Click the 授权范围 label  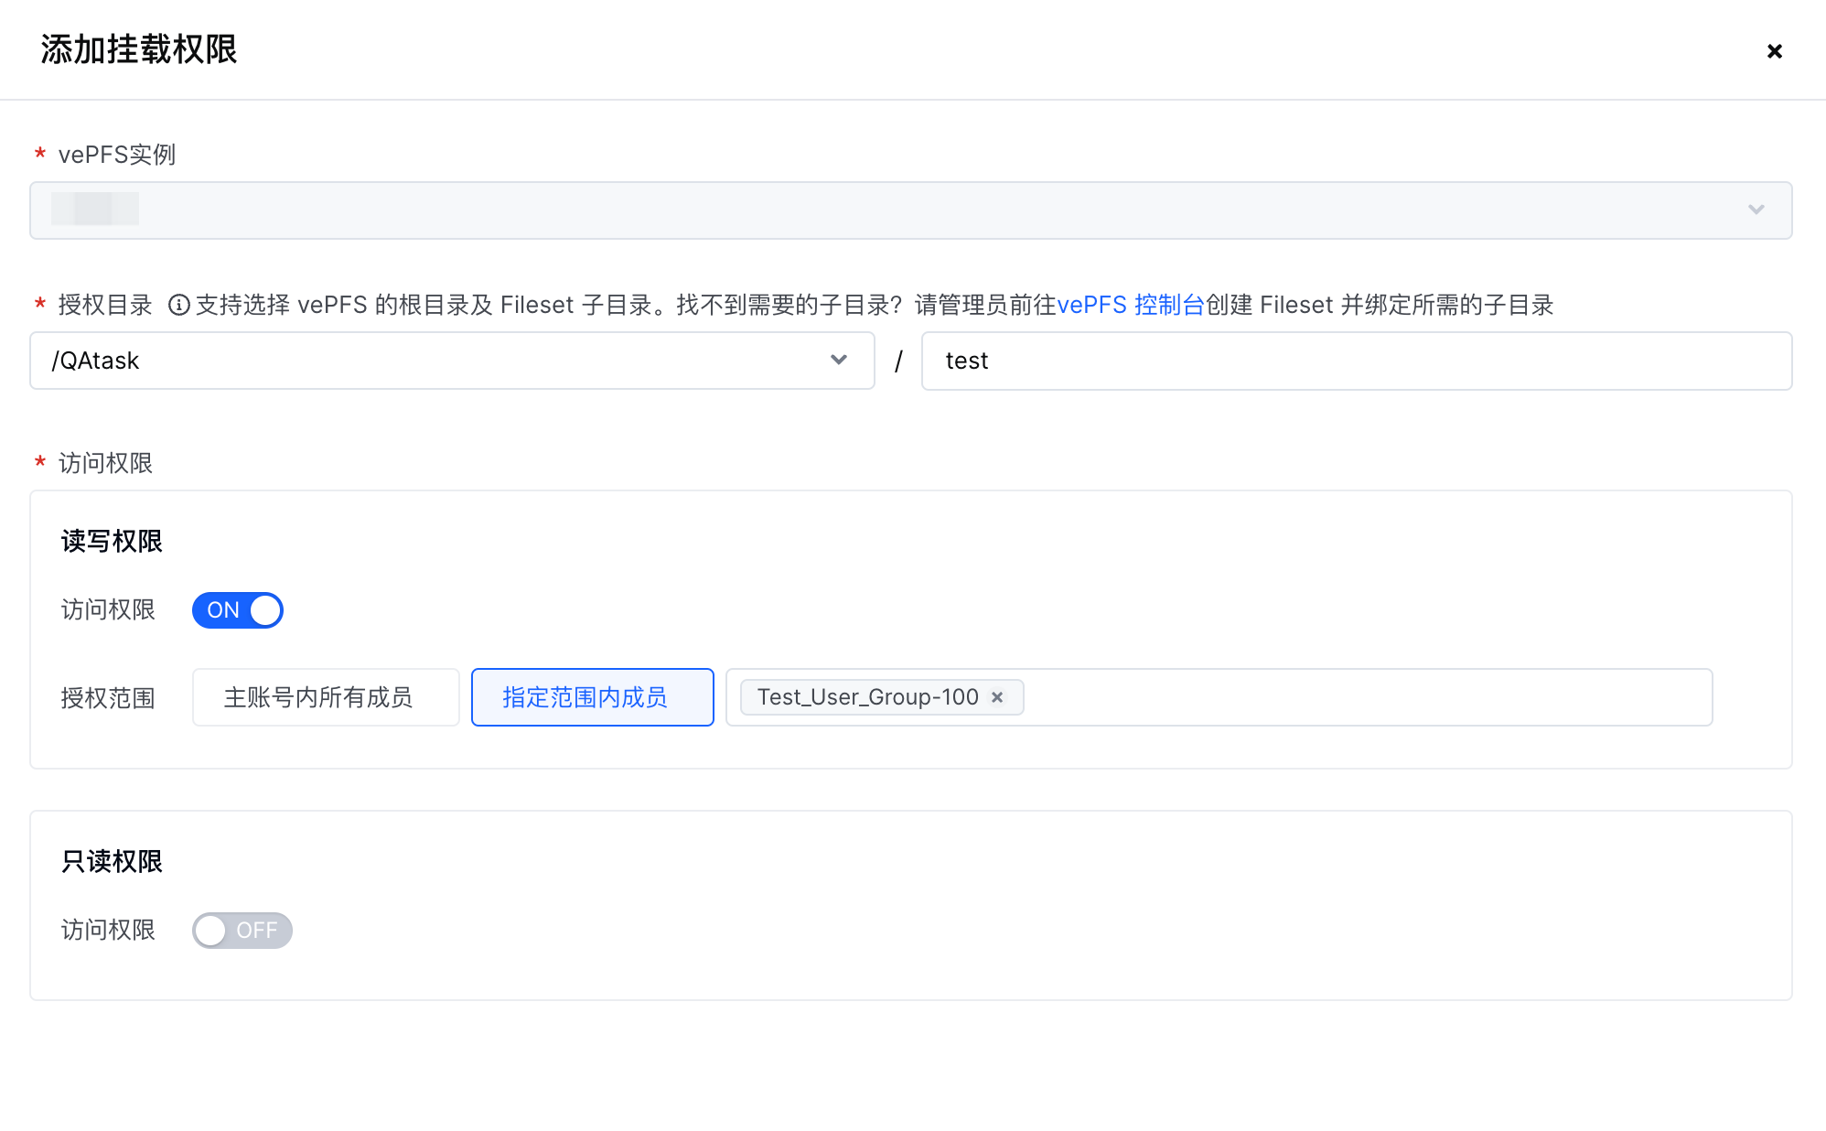(108, 698)
